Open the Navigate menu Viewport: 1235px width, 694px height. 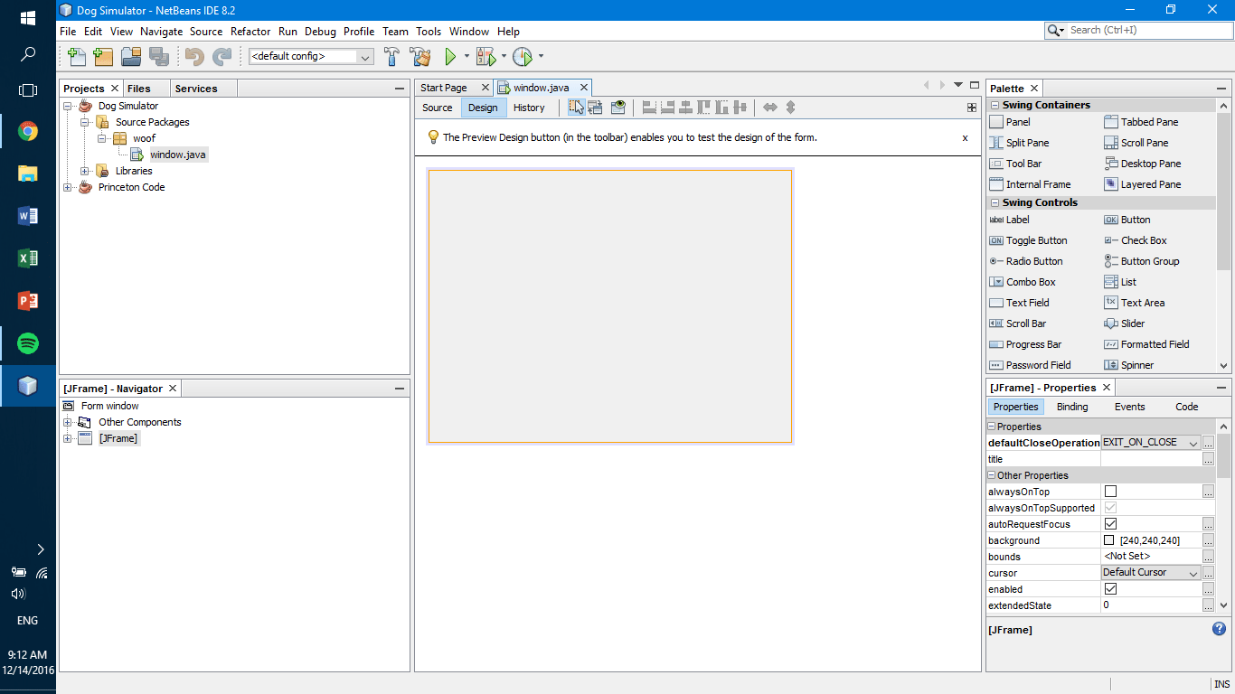coord(161,31)
